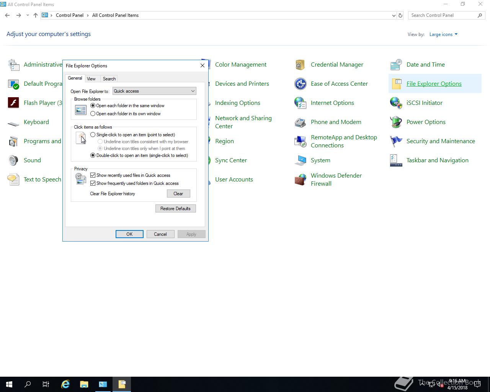Open File Explorer from the taskbar
The height and width of the screenshot is (392, 490).
pyautogui.click(x=84, y=384)
